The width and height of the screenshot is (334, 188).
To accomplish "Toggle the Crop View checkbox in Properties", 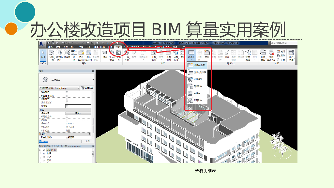I will point(67,92).
